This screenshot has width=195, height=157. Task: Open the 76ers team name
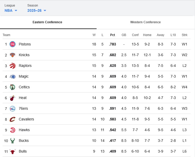(x=23, y=108)
